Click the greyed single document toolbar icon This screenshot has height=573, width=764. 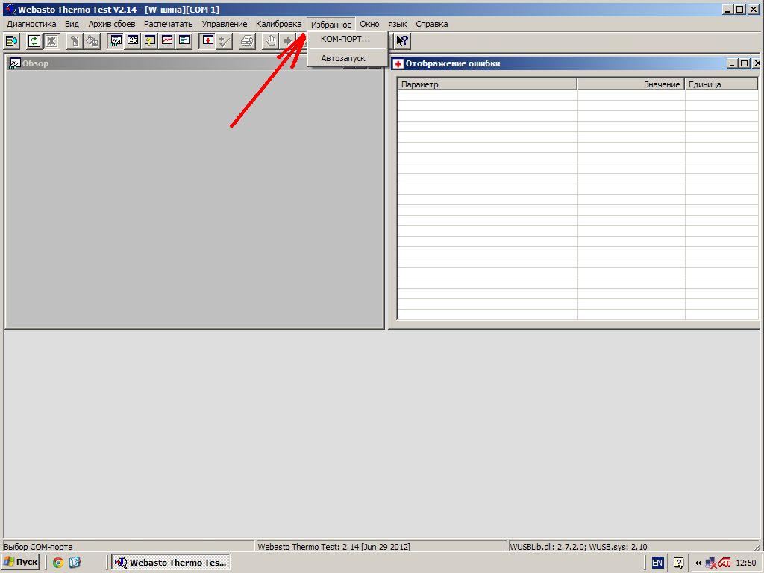coord(74,41)
